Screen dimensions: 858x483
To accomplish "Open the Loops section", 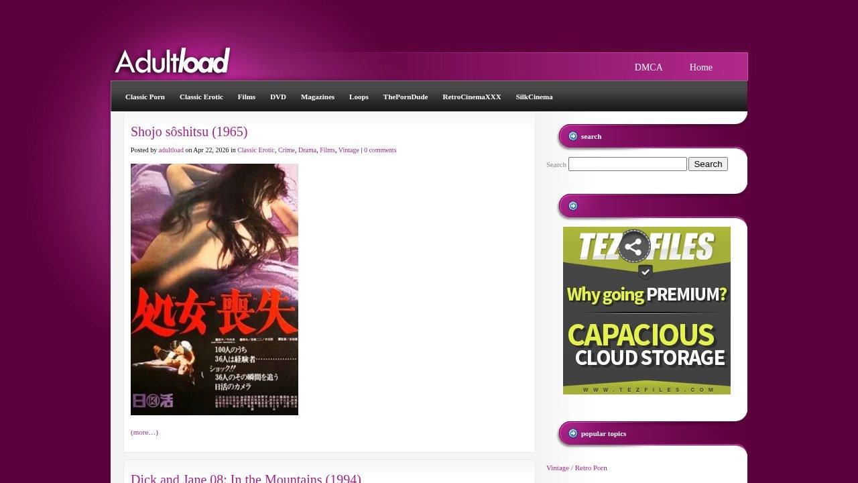I will 359,97.
